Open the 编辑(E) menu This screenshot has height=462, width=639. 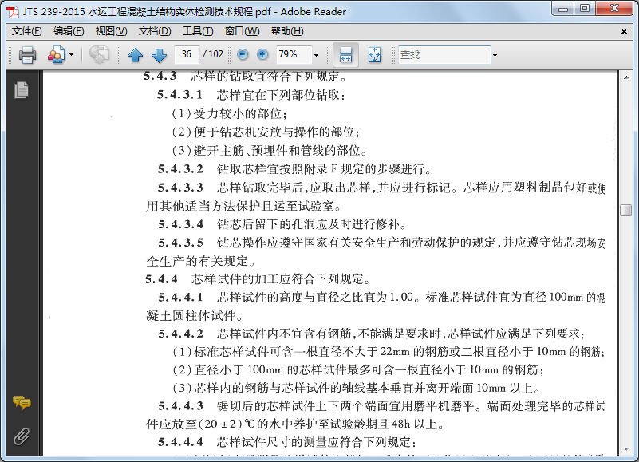tap(69, 31)
